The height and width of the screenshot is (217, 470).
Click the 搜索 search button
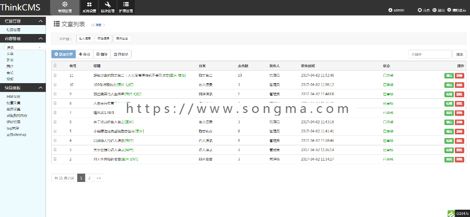click(460, 54)
